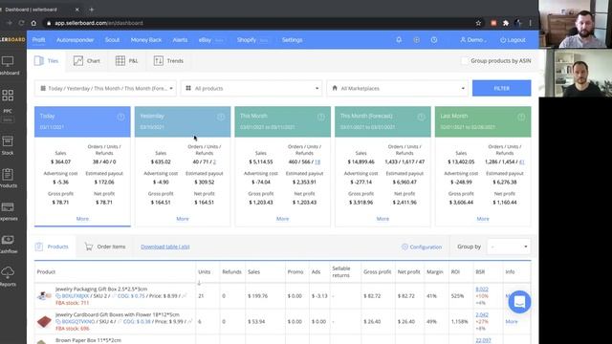The height and width of the screenshot is (344, 612).
Task: Click the Logout button
Action: [x=513, y=40]
